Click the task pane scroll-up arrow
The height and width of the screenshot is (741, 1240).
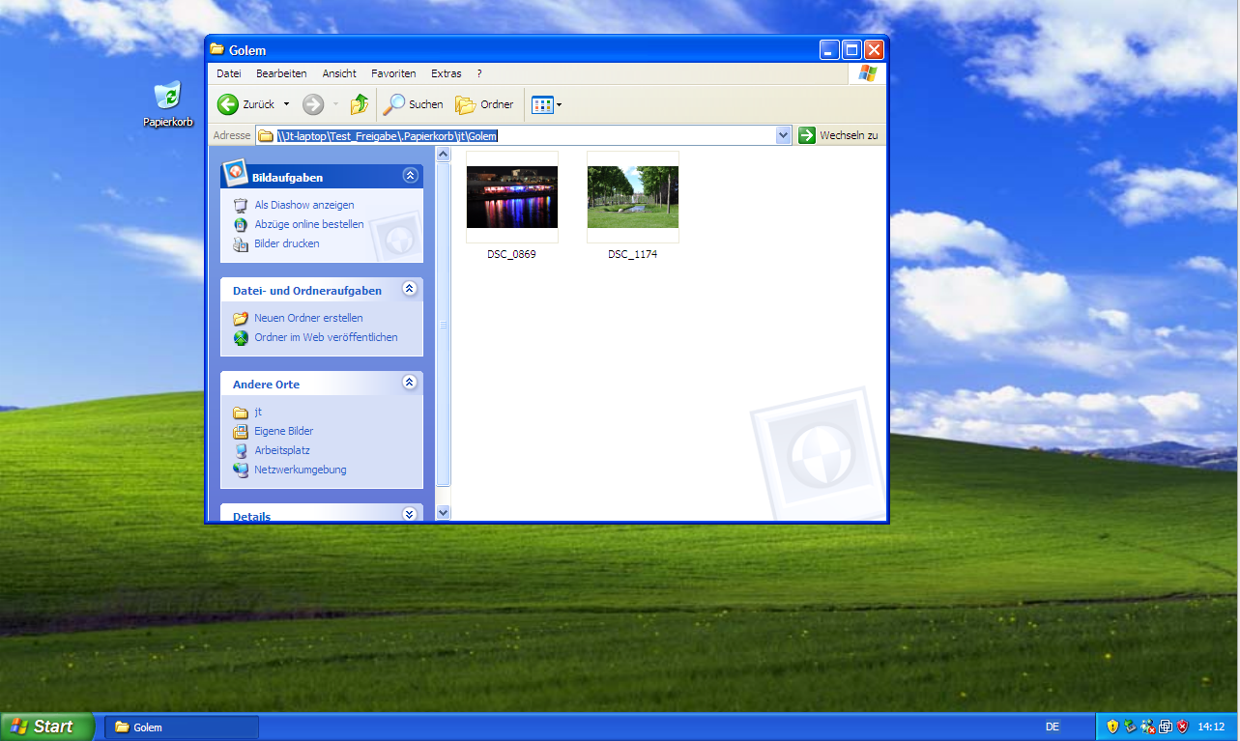pos(444,155)
